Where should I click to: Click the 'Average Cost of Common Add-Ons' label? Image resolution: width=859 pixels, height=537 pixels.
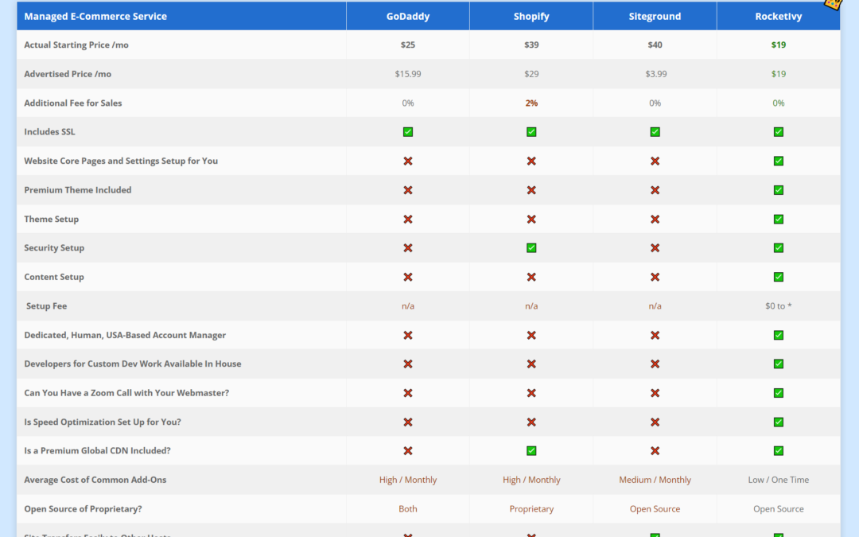coord(95,480)
